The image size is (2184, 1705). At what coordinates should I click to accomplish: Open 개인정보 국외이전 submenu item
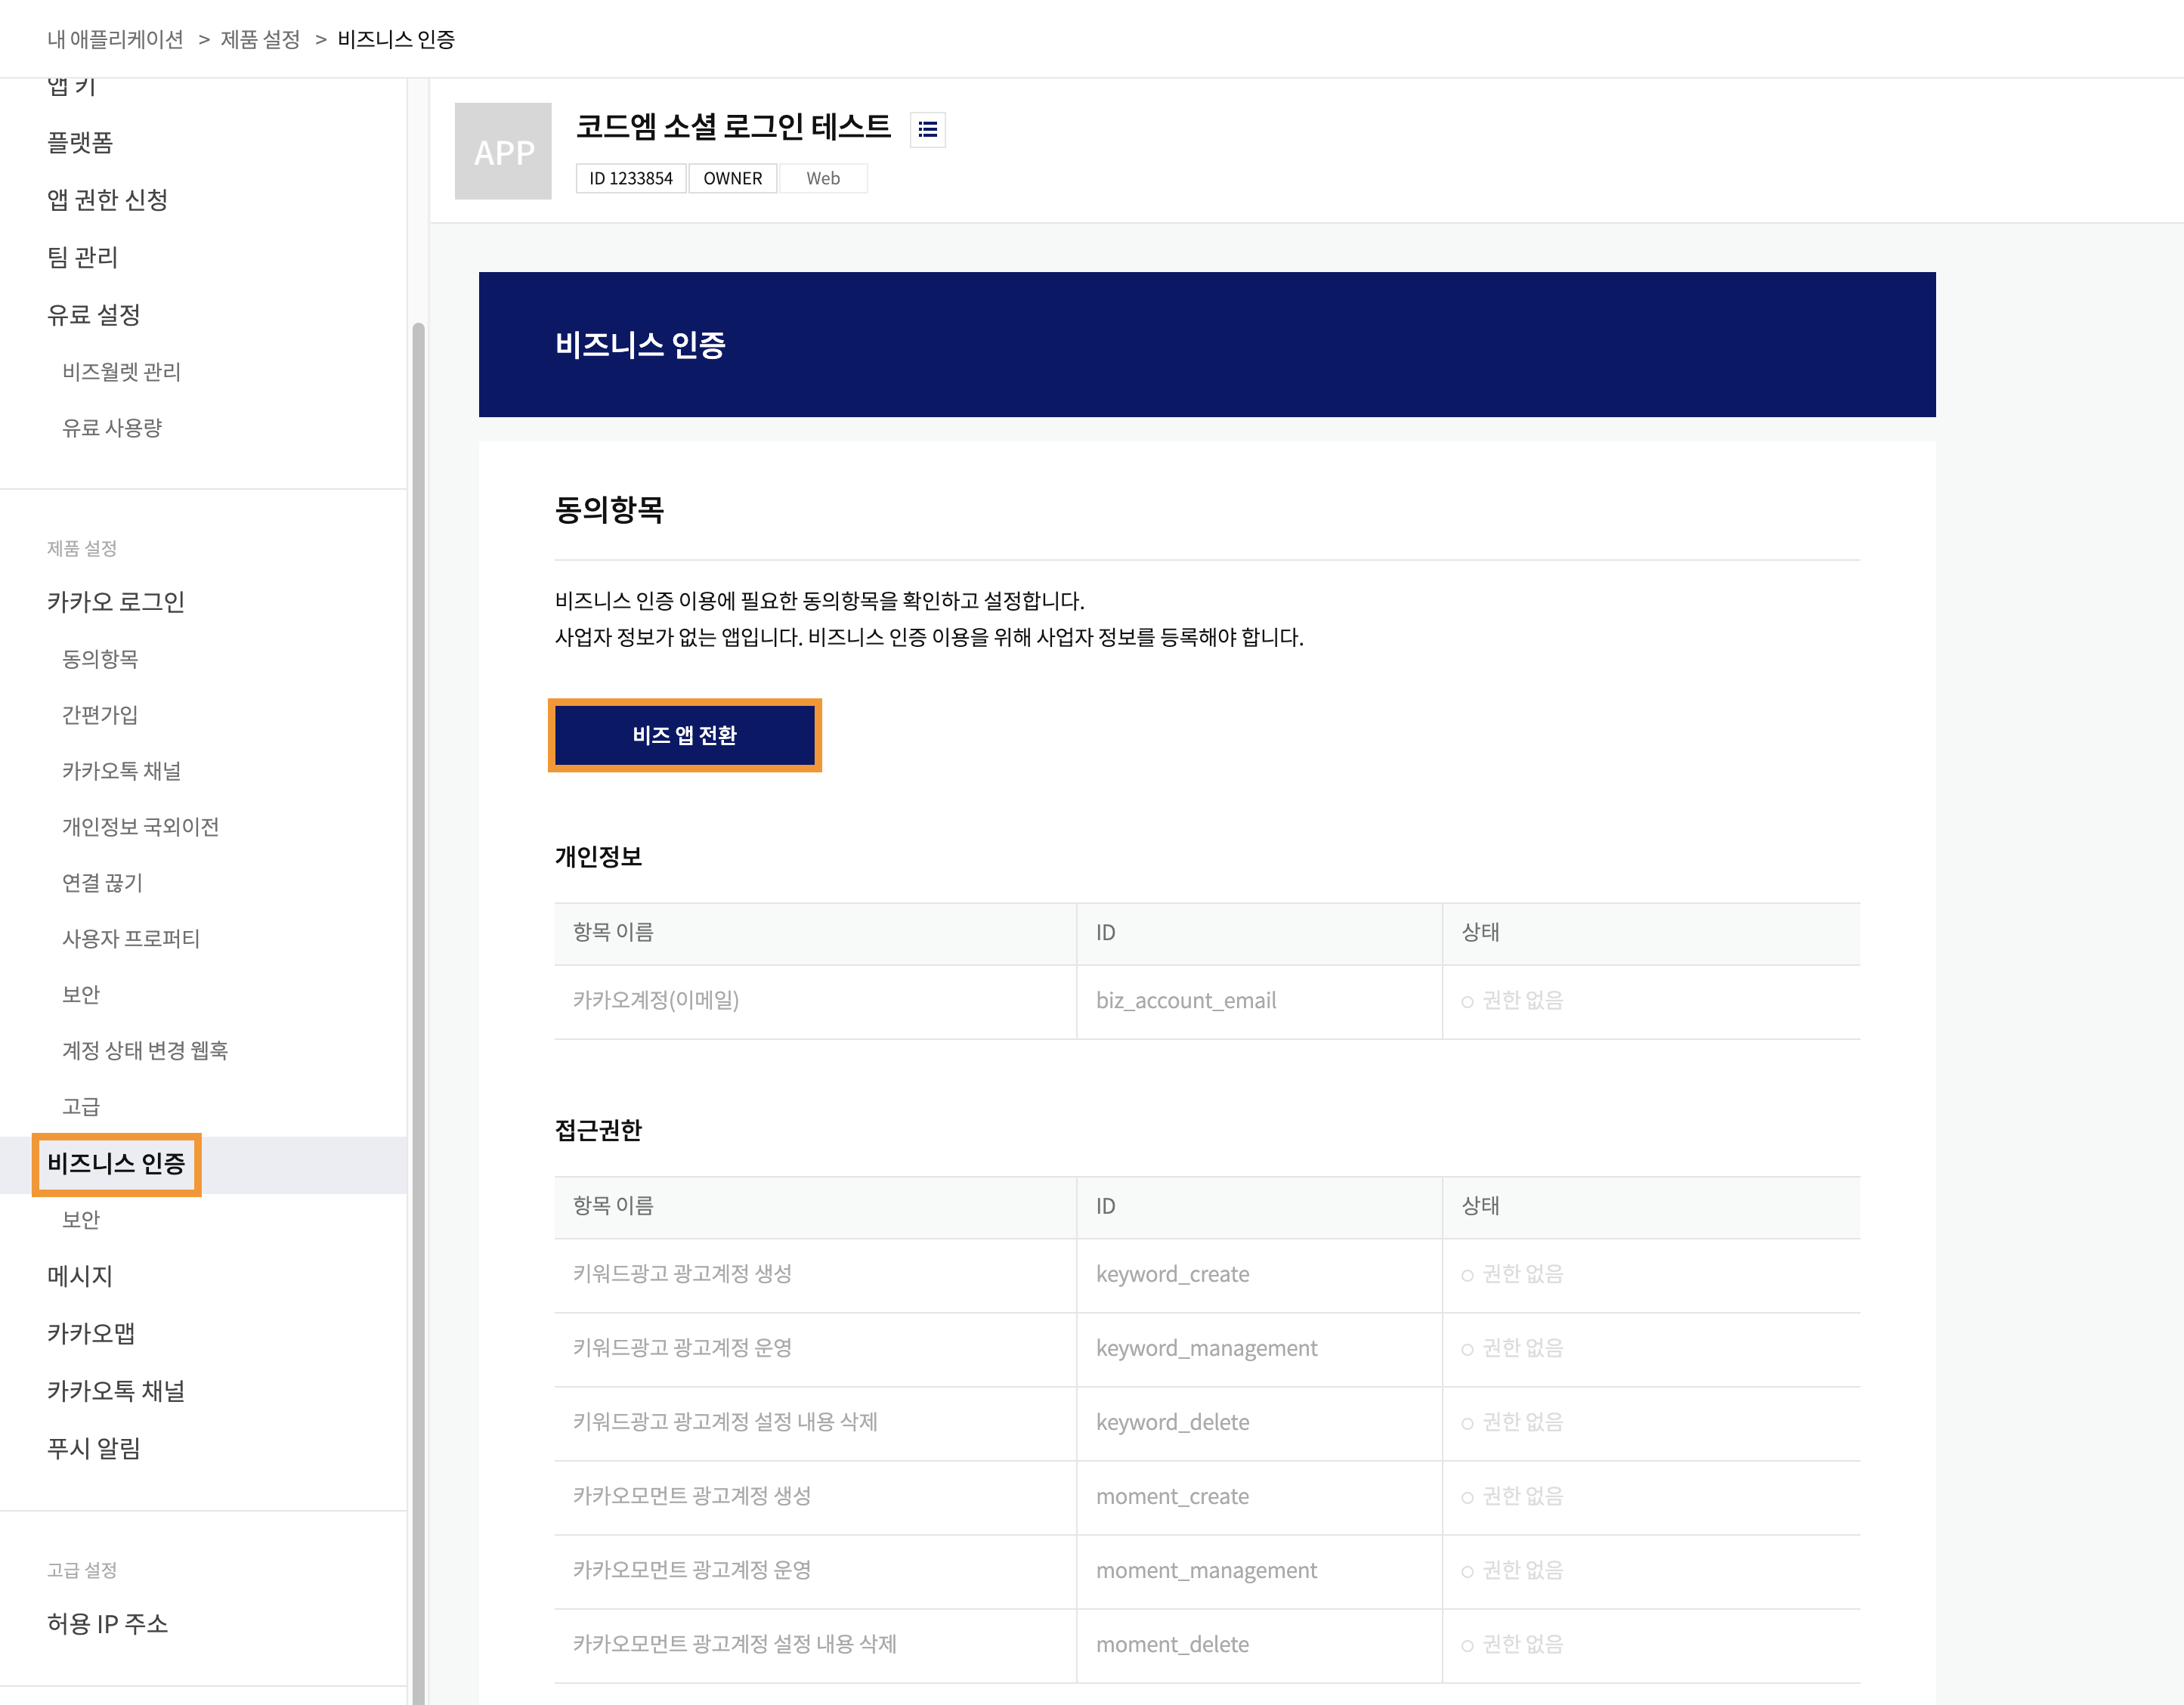(140, 827)
